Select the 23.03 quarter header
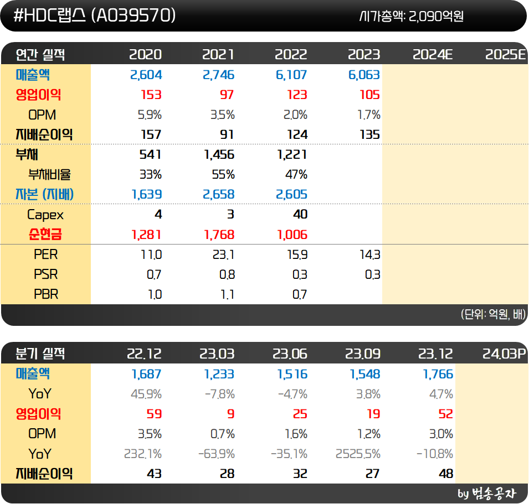This screenshot has width=529, height=504. click(x=217, y=354)
